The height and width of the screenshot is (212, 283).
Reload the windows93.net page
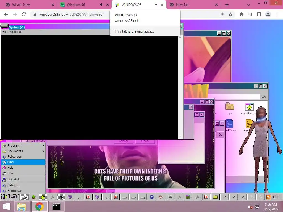(24, 14)
